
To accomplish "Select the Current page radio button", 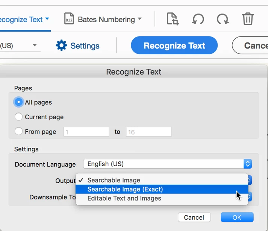I will click(x=18, y=117).
